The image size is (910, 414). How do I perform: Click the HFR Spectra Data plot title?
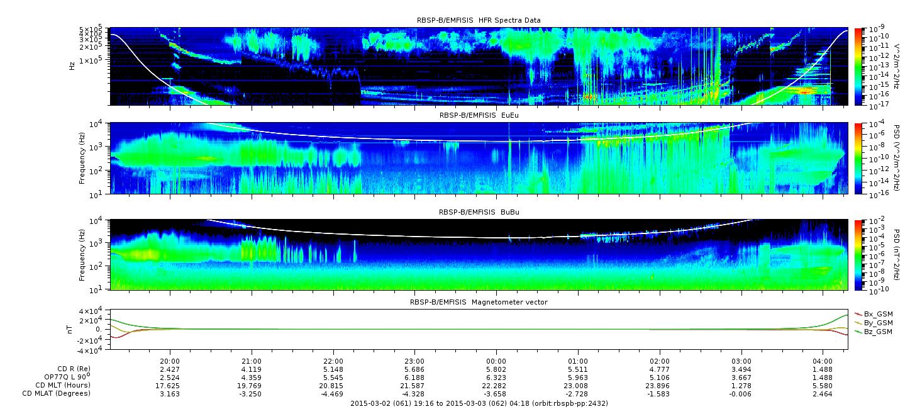point(479,21)
